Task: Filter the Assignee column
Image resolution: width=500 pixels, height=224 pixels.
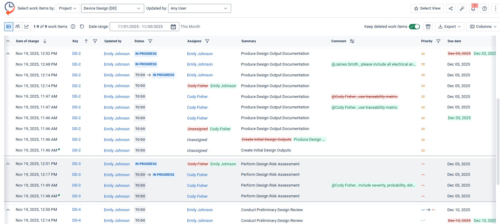Action: (x=207, y=41)
